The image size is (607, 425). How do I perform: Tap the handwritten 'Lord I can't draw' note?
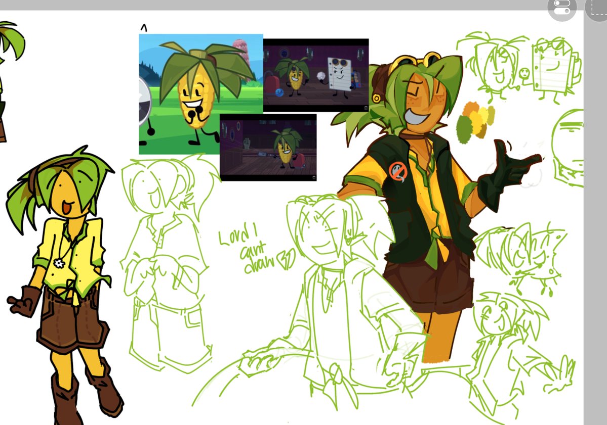pyautogui.click(x=257, y=249)
